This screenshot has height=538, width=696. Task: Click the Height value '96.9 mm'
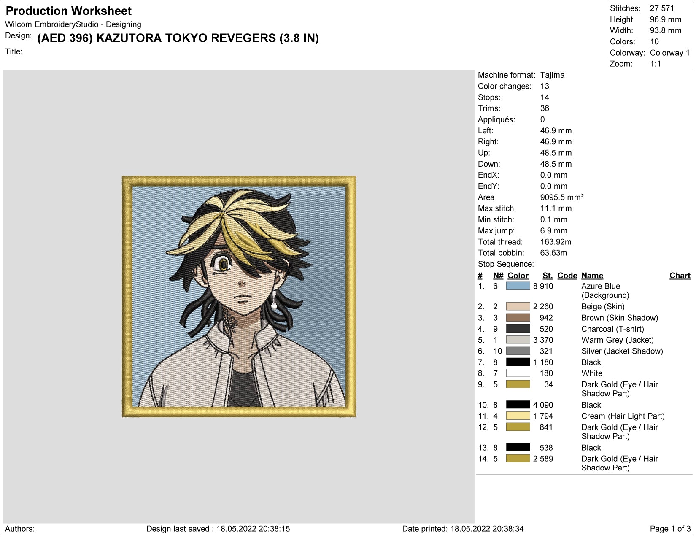click(x=665, y=19)
